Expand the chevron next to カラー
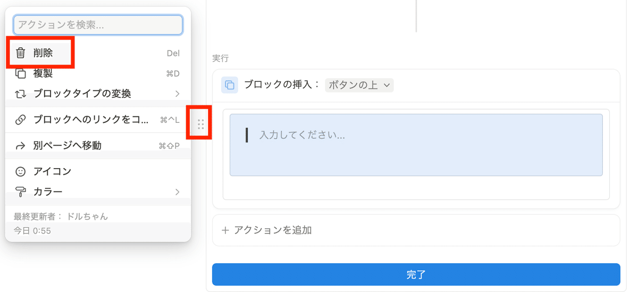Viewport: 638px width, 292px height. (178, 191)
